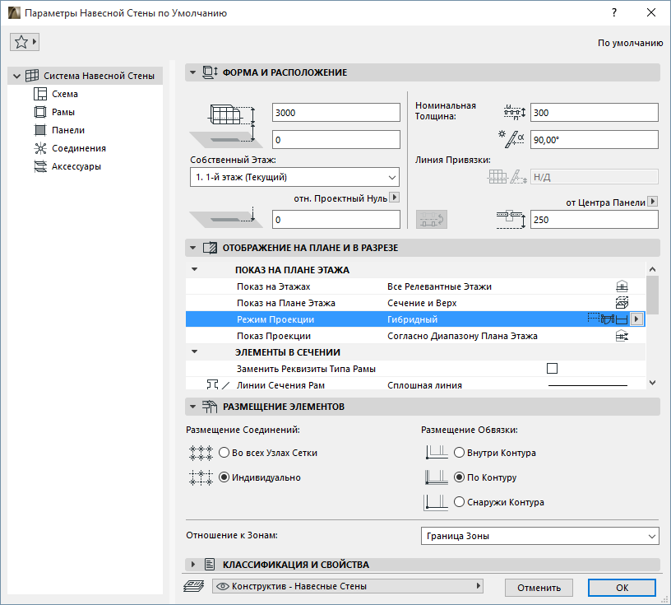
Task: Select the Во всех Узлах Сетки radio button
Action: pyautogui.click(x=223, y=451)
